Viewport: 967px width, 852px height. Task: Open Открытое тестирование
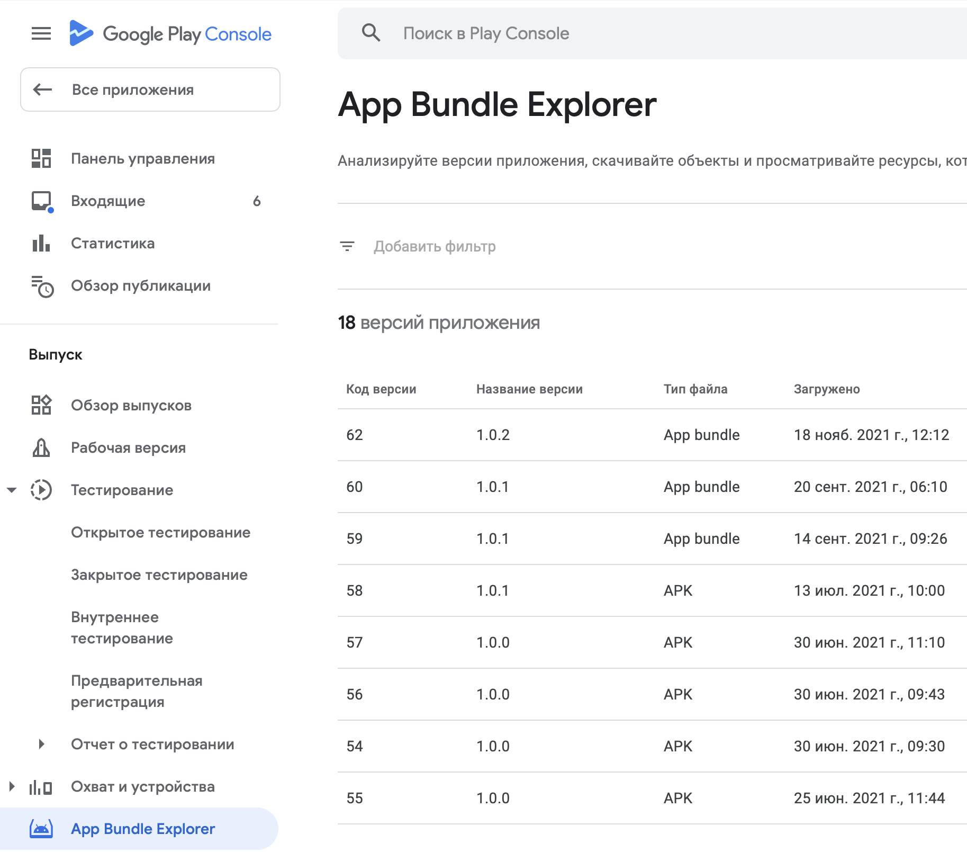point(161,532)
